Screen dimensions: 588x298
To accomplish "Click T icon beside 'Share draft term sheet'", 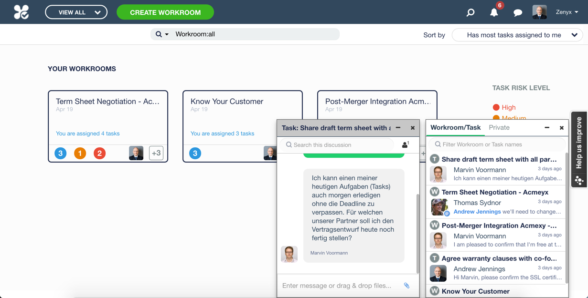I will point(435,159).
